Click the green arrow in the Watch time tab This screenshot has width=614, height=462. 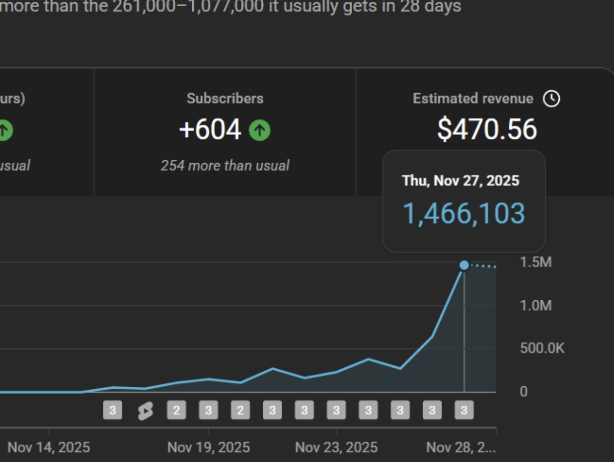coord(4,130)
